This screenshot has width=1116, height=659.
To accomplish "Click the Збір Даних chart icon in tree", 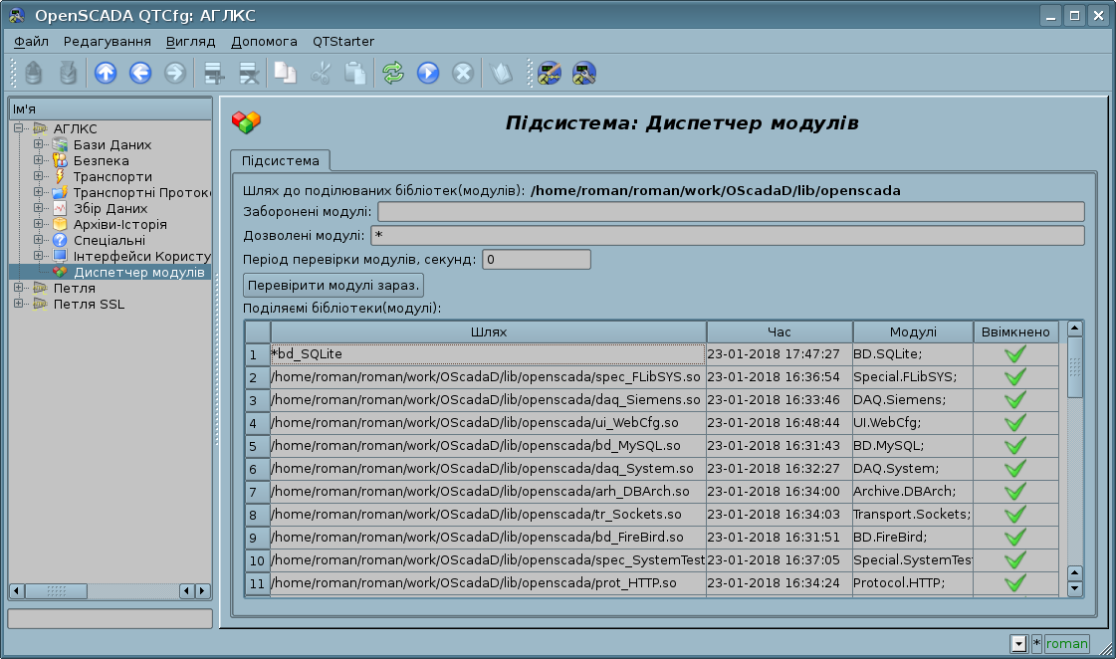I will tap(60, 208).
